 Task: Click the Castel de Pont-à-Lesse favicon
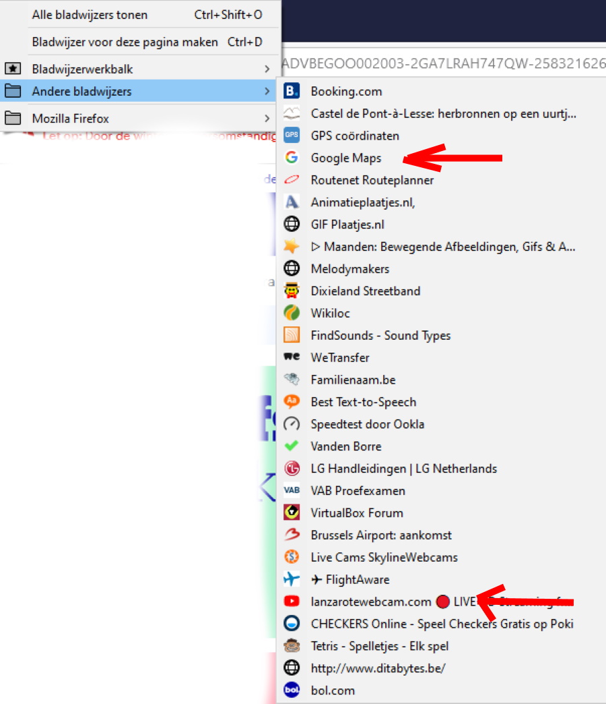tap(292, 113)
